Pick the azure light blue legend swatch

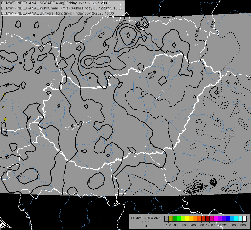pyautogui.click(x=232, y=219)
